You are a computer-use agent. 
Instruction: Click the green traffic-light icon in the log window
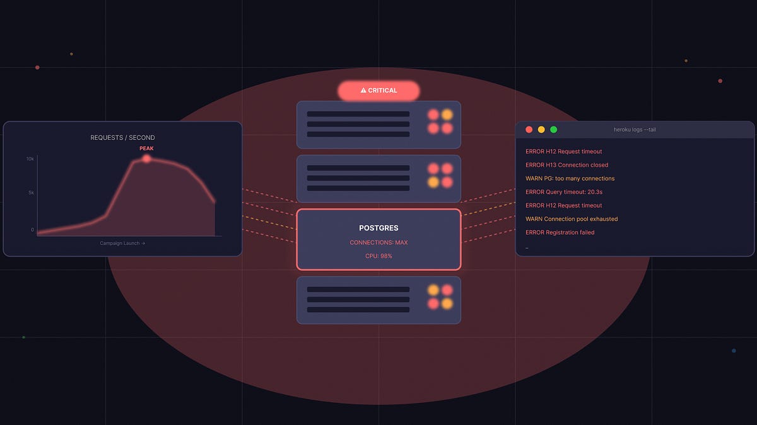554,129
